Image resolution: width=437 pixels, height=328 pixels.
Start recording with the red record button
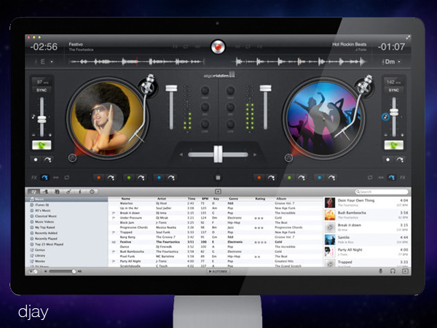(218, 47)
